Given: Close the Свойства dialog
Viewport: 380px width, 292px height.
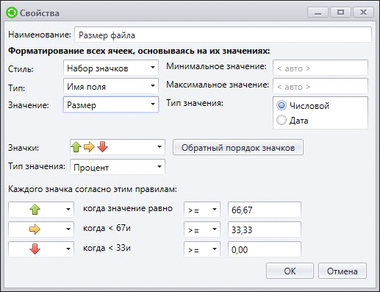Looking at the screenshot, I should pos(363,12).
